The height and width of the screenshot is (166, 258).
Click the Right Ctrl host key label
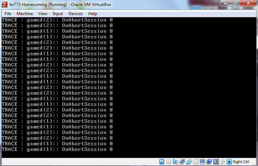[x=241, y=162]
